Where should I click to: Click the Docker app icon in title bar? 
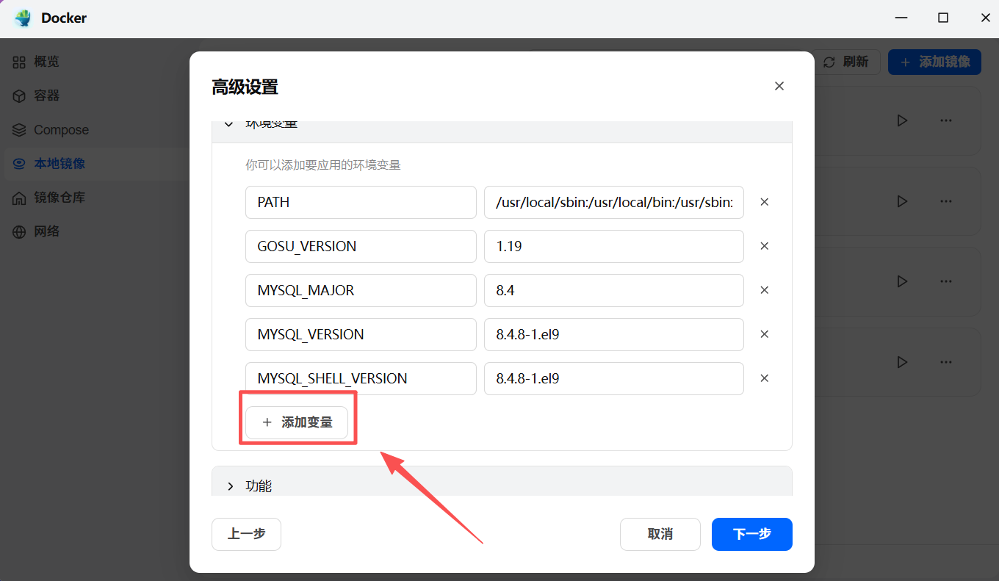coord(23,18)
